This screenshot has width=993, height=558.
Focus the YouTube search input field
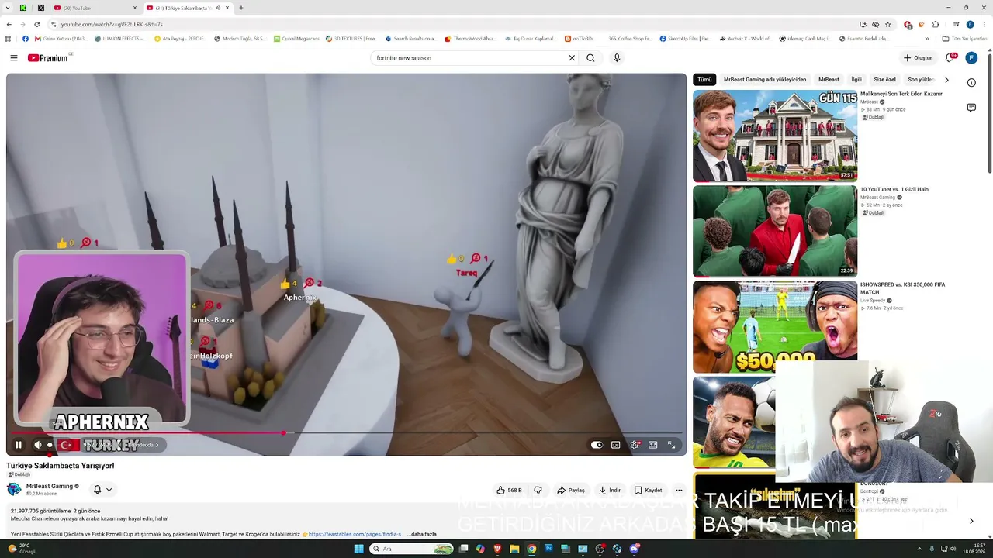[x=470, y=58]
